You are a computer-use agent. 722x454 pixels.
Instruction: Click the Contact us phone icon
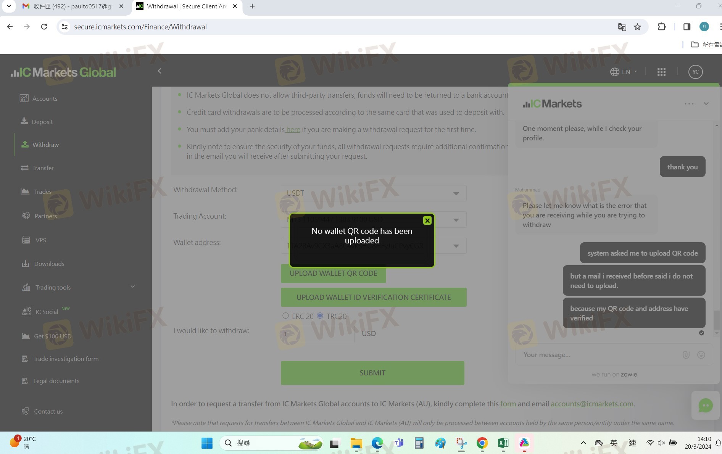tap(26, 411)
